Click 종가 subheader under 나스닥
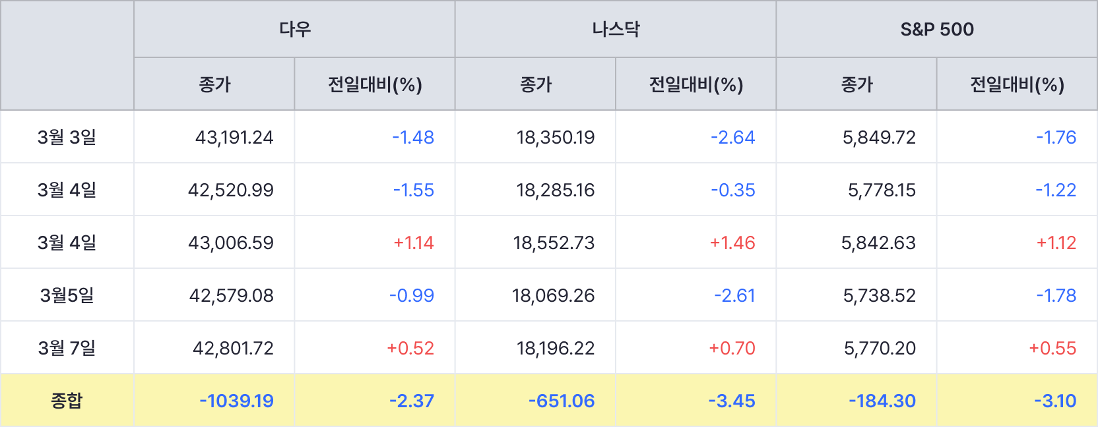This screenshot has height=427, width=1098. tap(535, 84)
